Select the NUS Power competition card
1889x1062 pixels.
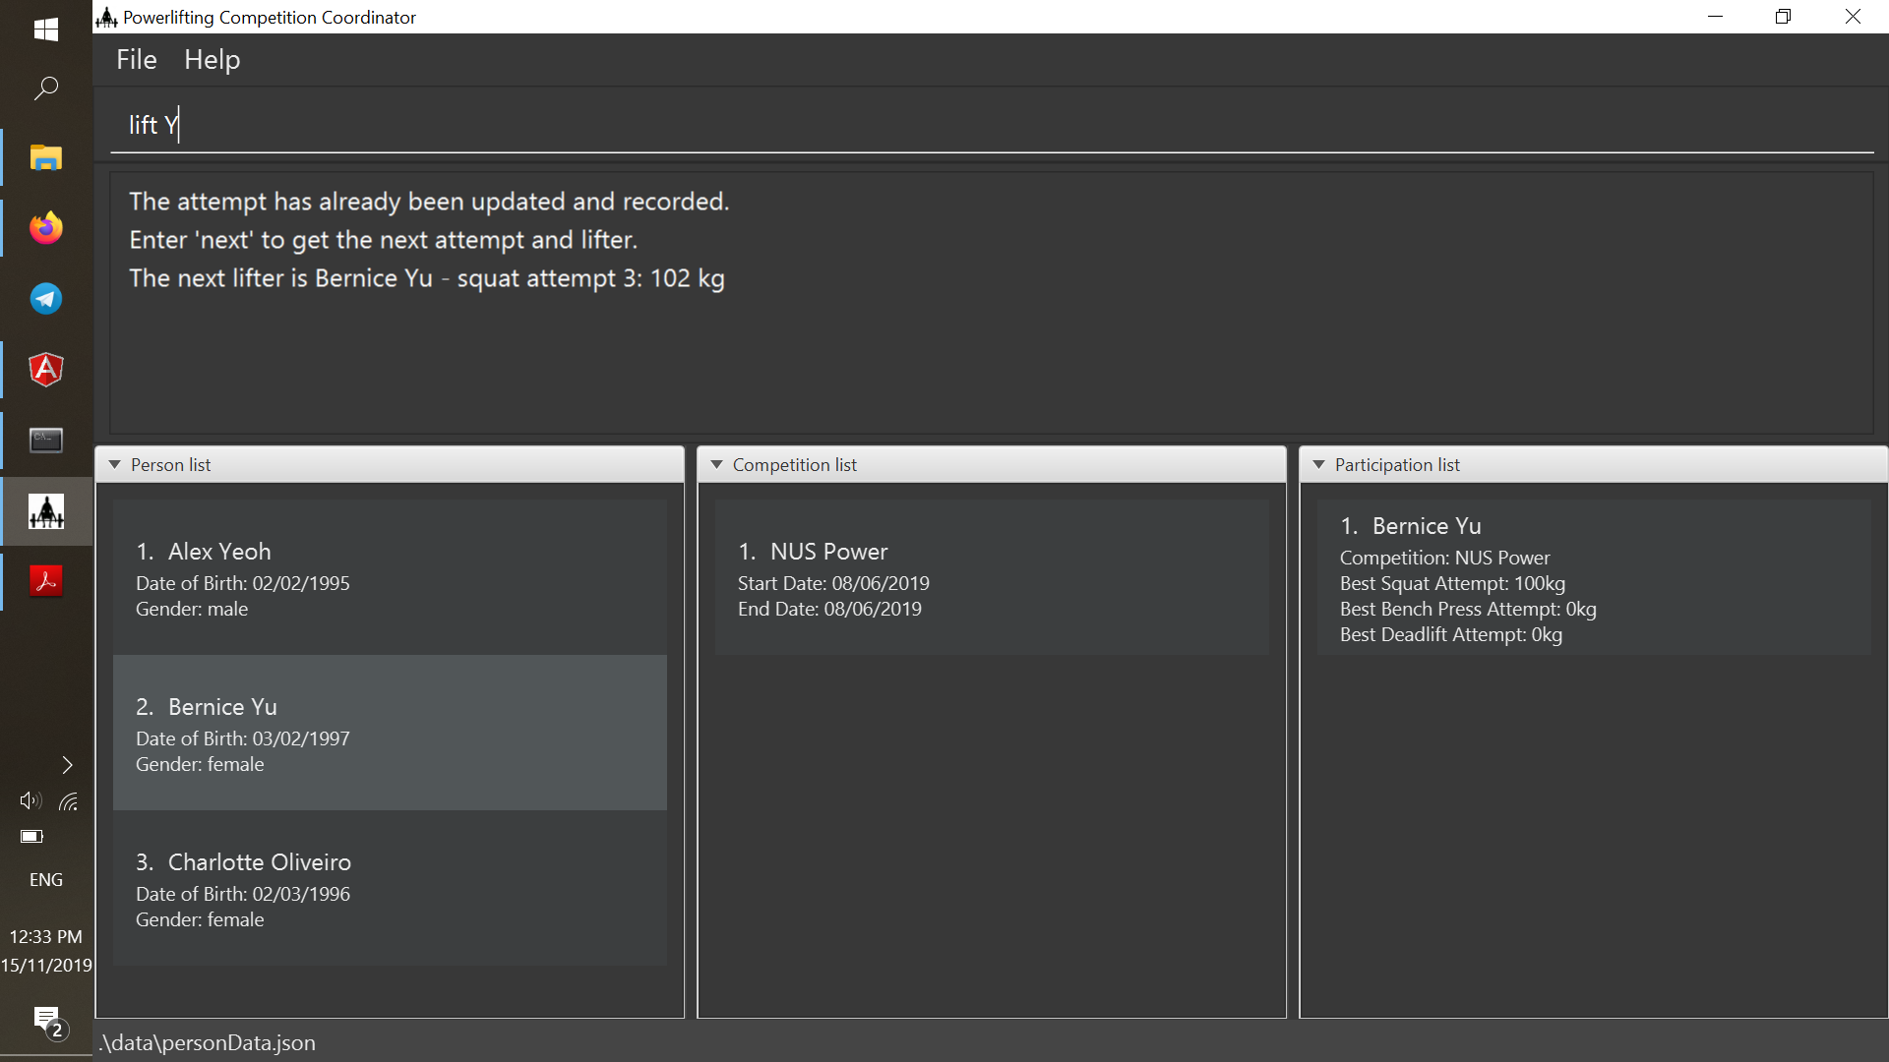[x=991, y=578]
